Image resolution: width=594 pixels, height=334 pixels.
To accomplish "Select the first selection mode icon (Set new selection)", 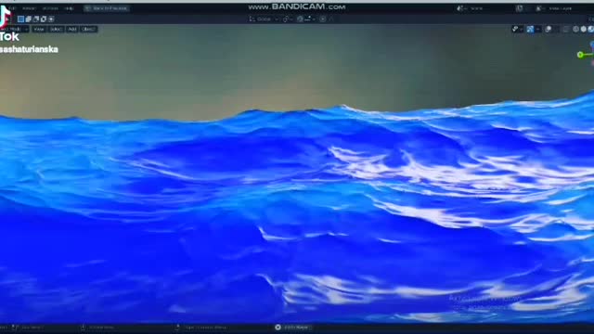I will (x=20, y=19).
